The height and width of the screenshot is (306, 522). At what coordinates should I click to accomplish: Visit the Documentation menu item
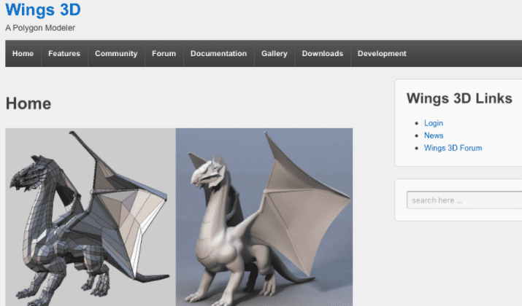point(219,53)
